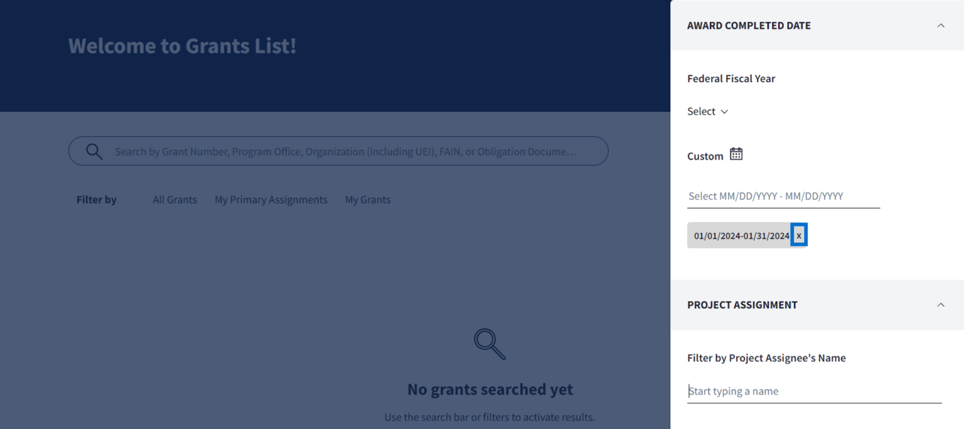This screenshot has width=964, height=429.
Task: Click the Project Assignee name input field
Action: tap(813, 391)
